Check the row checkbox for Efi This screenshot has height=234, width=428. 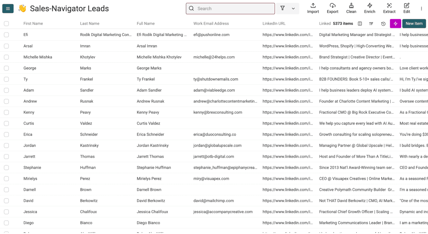tap(6, 35)
